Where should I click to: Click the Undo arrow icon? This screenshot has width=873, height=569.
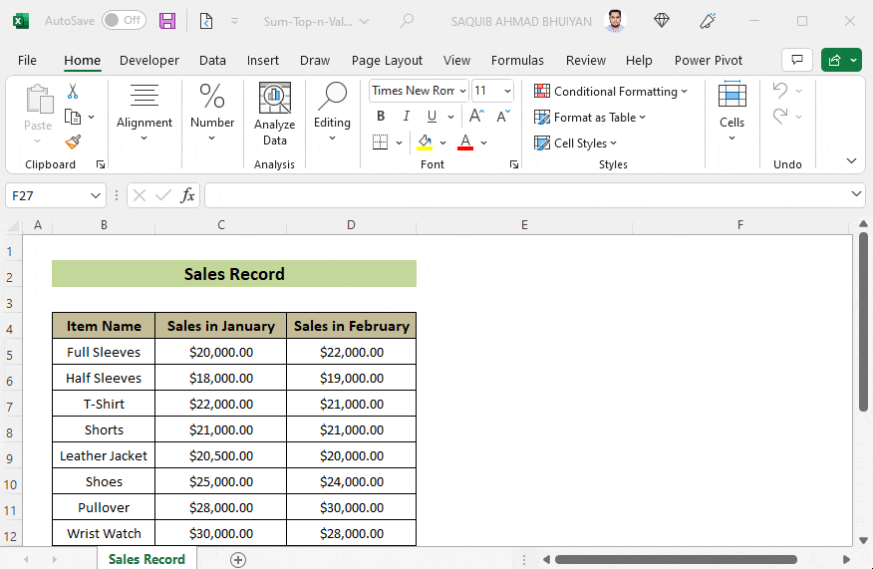[780, 91]
